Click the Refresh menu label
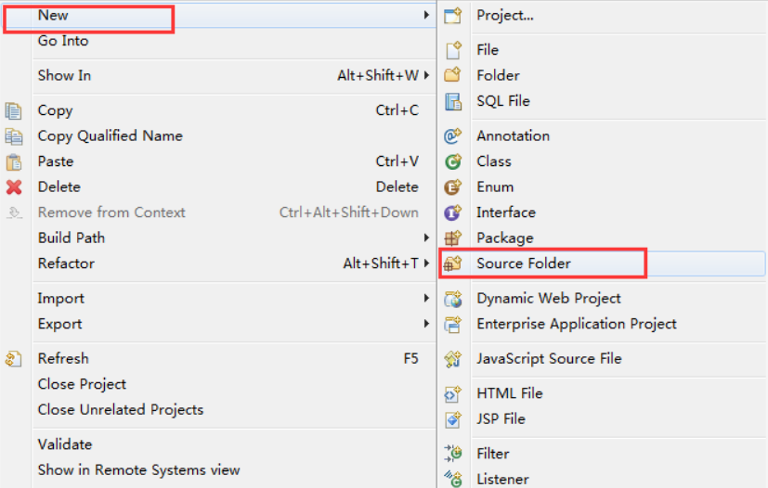 tap(63, 359)
